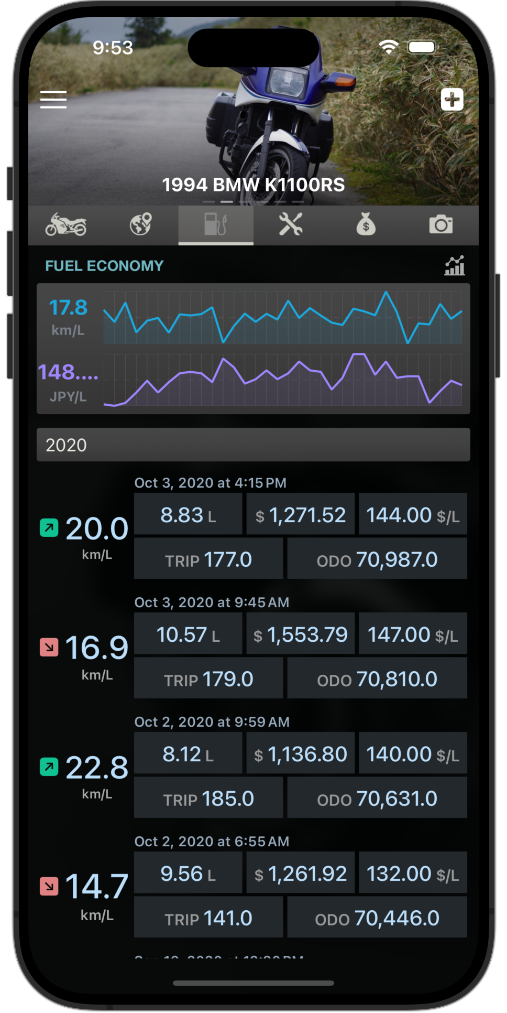Viewport: 507px width, 1013px height.
Task: Tap the 8.12 L fuel volume cell
Action: (x=188, y=755)
